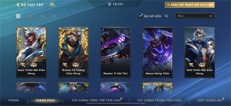Viewport: 231px width, 106px height.
Task: Open the search magnifier icon
Action: pyautogui.click(x=167, y=16)
